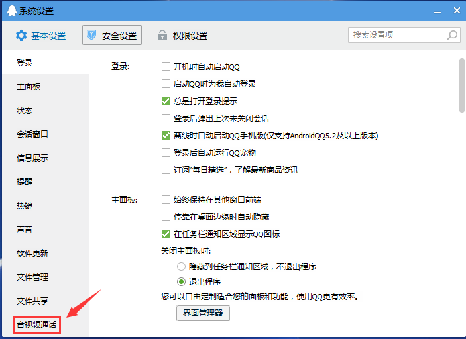Check 启动QQ时为我自动登录
This screenshot has height=339, width=466.
(x=166, y=83)
